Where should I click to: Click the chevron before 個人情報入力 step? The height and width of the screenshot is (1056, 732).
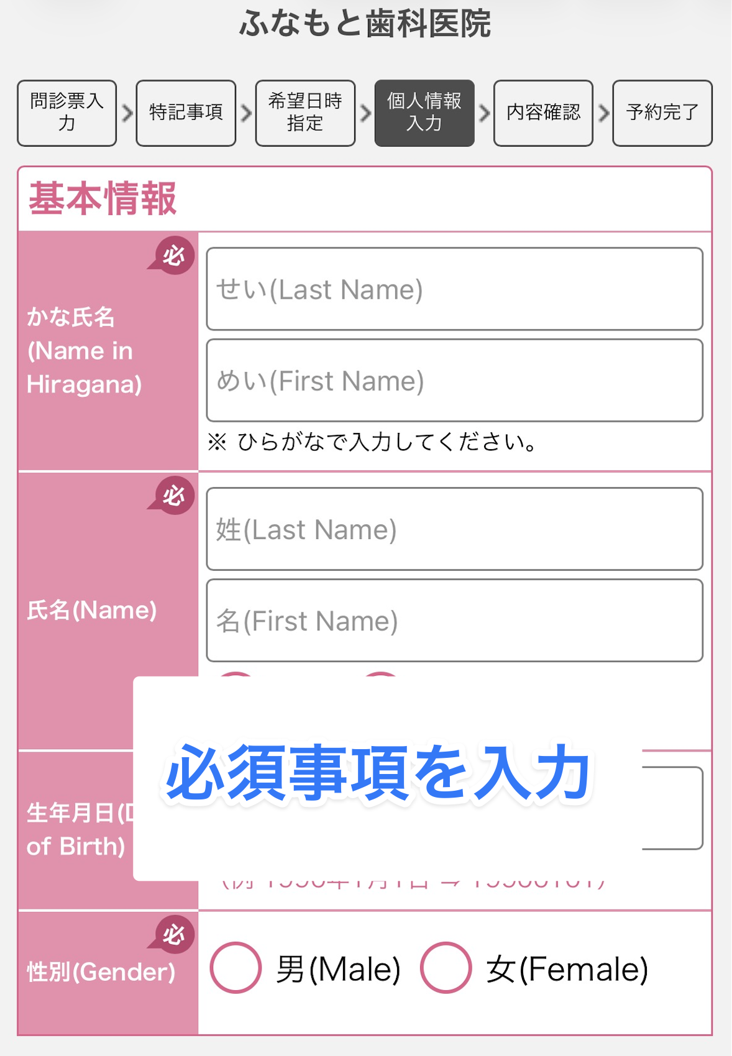pyautogui.click(x=365, y=113)
